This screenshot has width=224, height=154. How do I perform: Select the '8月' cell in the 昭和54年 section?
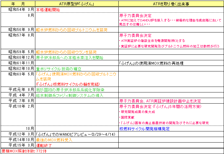point(18,20)
